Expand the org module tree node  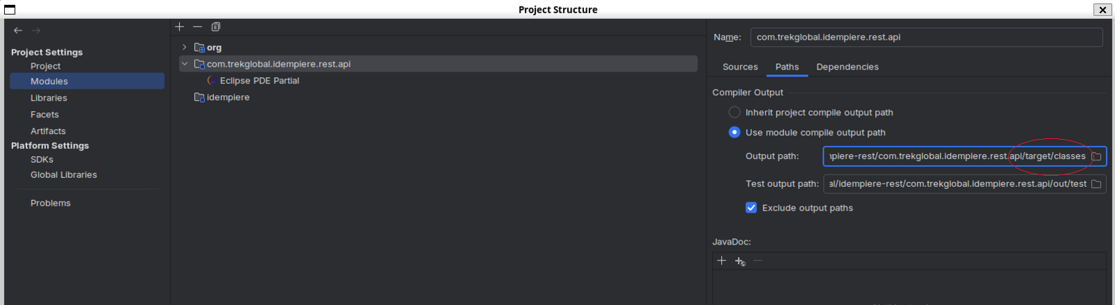185,47
